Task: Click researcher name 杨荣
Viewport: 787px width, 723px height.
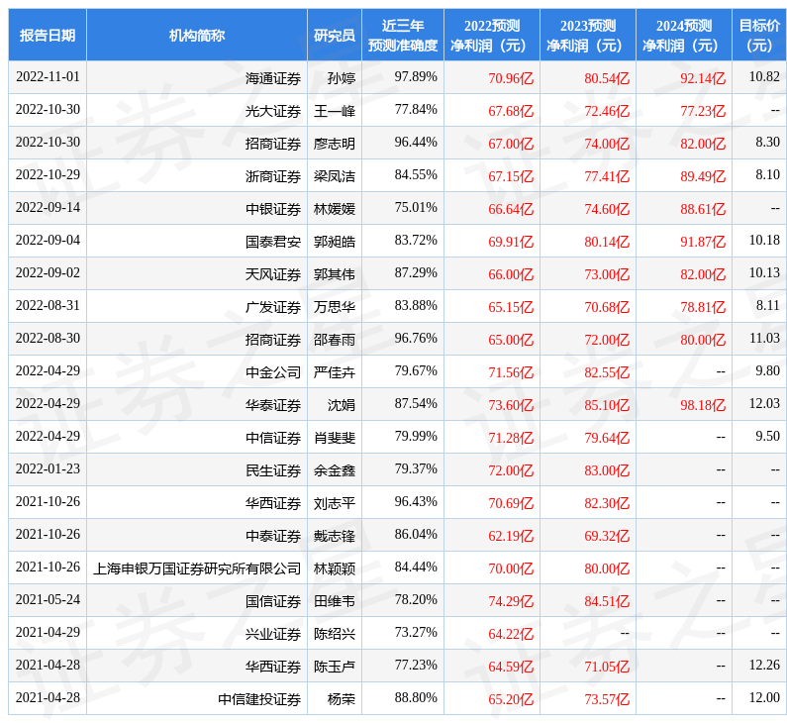Action: click(x=342, y=699)
